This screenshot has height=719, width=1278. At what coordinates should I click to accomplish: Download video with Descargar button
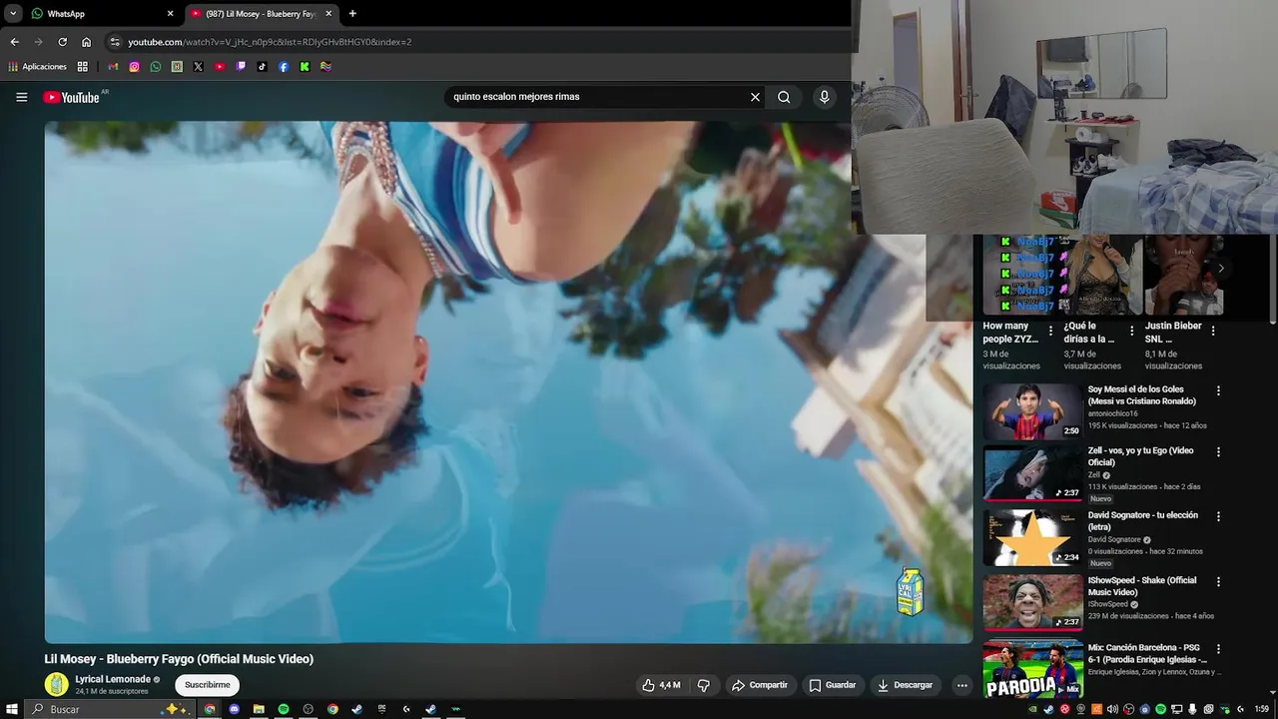(x=905, y=685)
